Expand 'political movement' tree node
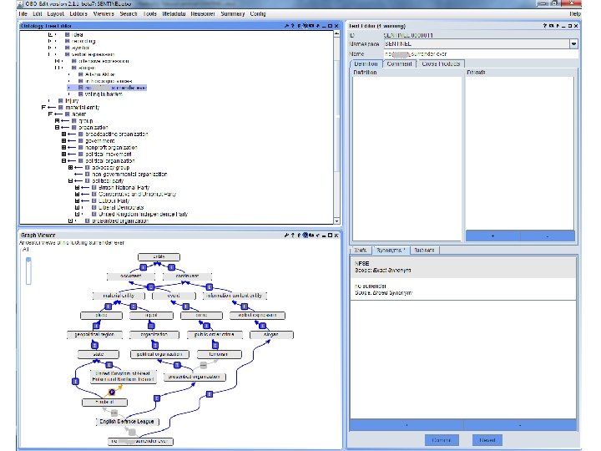The height and width of the screenshot is (451, 601). (63, 155)
